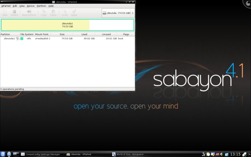251x157 pixels.
Task: Open the View menu
Action: (22, 6)
